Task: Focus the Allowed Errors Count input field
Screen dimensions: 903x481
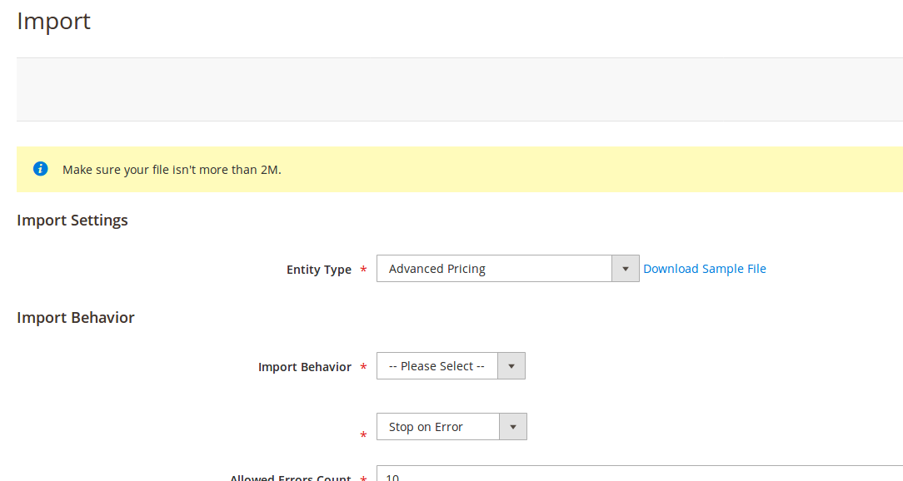Action: (633, 475)
